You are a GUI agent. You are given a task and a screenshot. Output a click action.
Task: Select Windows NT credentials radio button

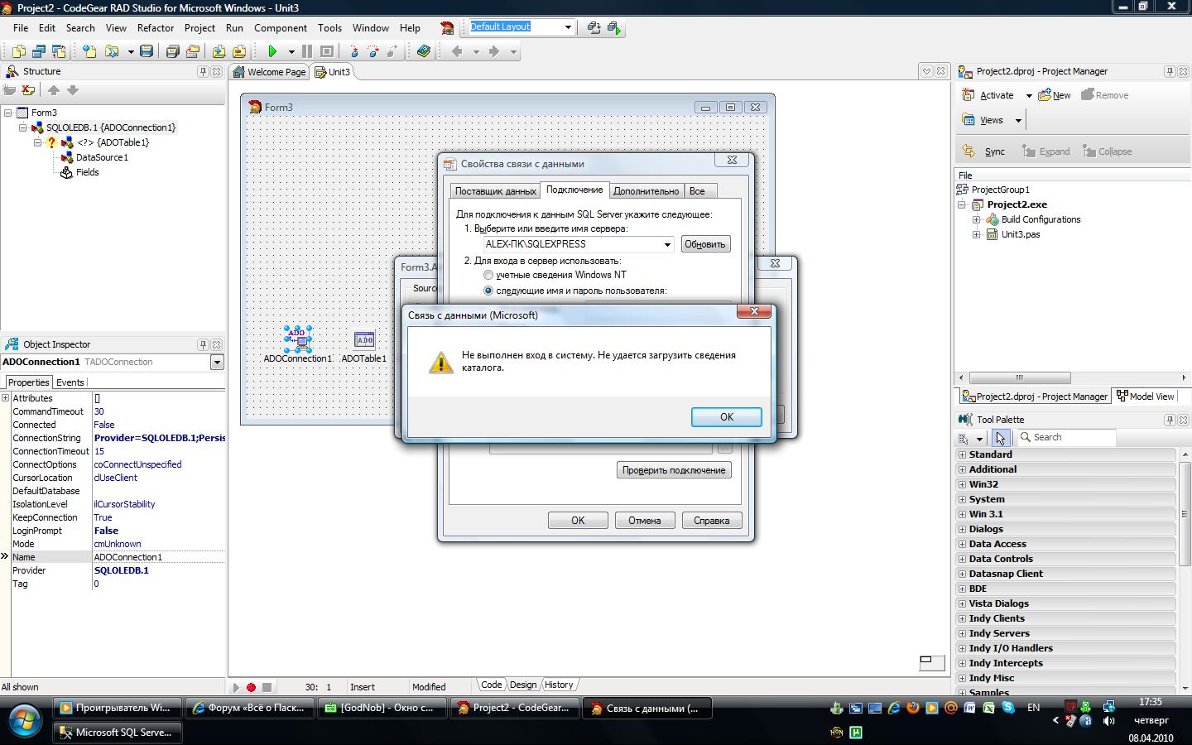(x=488, y=275)
